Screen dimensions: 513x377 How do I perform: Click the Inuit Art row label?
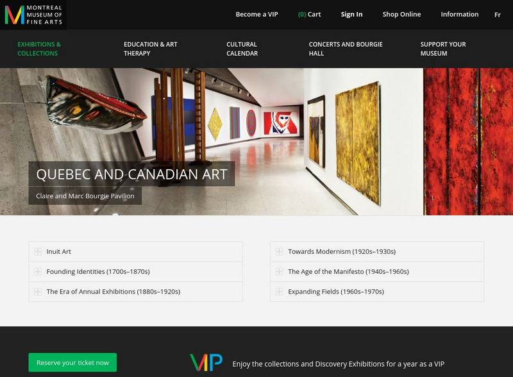point(58,251)
